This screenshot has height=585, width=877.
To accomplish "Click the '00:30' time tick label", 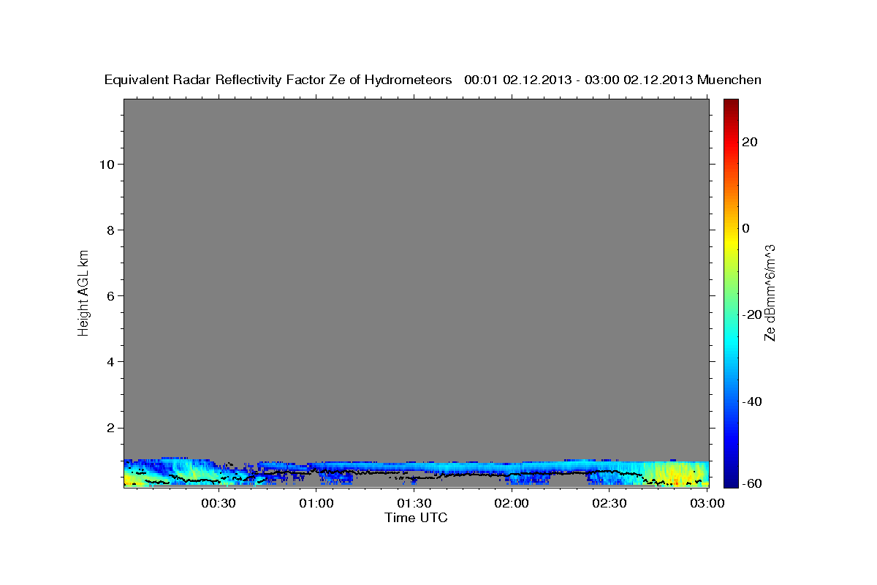I will click(218, 503).
